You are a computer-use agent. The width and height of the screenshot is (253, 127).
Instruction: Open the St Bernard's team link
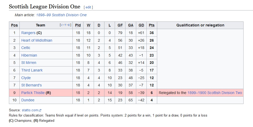pos(31,85)
